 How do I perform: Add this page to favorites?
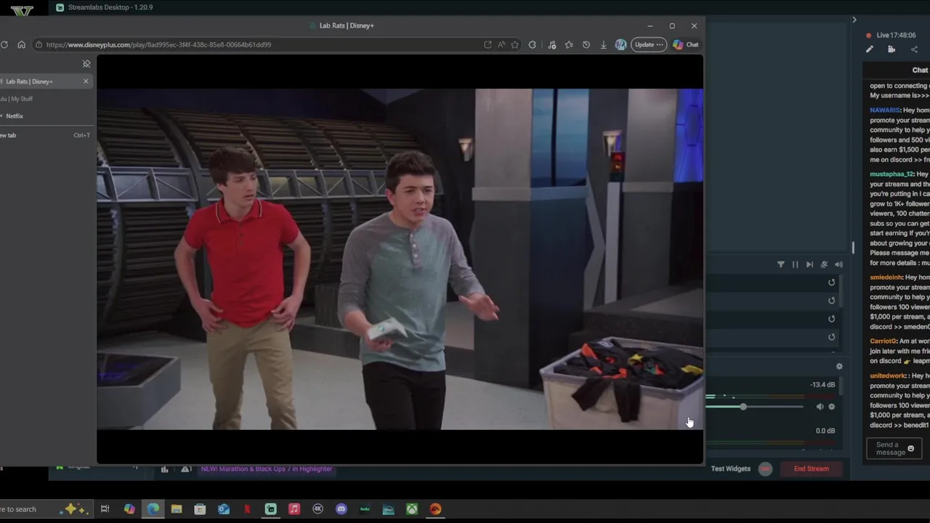click(515, 44)
